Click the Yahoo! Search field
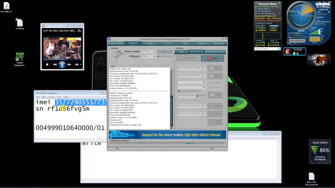Screen dimensions: 335x188 [266, 49]
